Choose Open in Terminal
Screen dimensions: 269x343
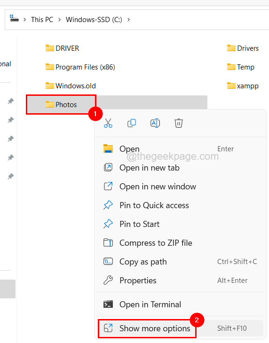point(180,304)
